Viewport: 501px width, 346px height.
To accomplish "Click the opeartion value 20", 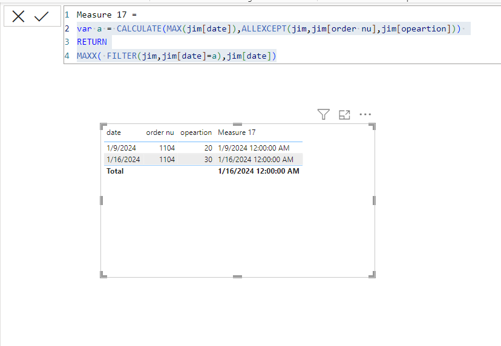I will click(208, 148).
